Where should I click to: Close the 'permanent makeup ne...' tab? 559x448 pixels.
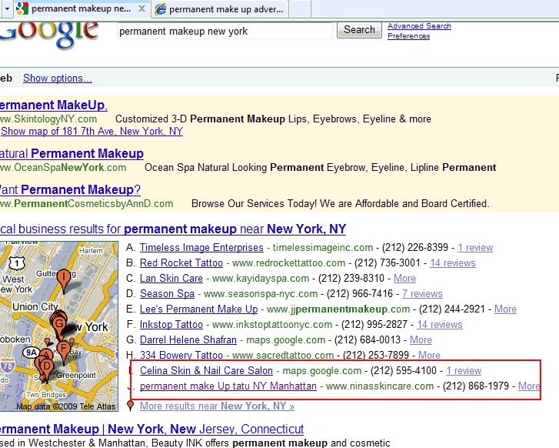141,8
